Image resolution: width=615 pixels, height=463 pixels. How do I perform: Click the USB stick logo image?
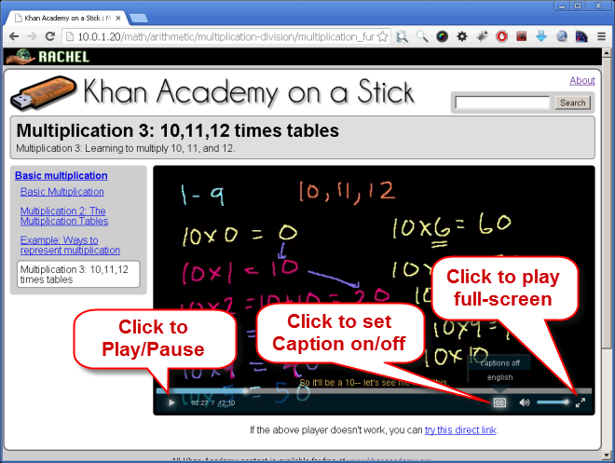pos(44,92)
